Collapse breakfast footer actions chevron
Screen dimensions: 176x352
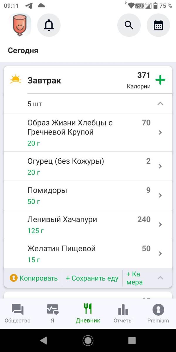(x=160, y=278)
